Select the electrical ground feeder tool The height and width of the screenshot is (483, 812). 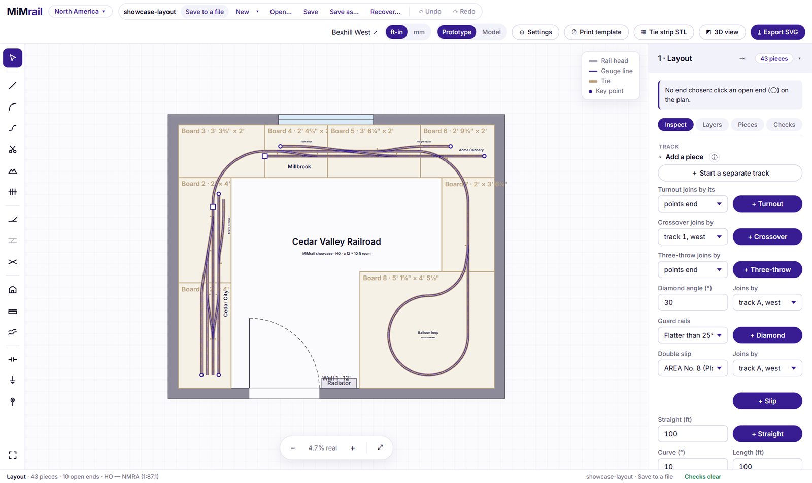(x=13, y=381)
